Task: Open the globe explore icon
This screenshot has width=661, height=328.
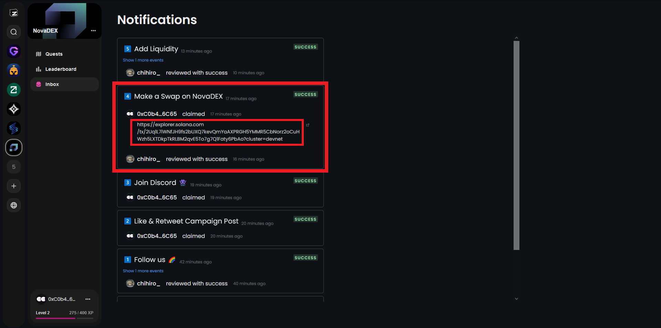Action: pos(14,205)
